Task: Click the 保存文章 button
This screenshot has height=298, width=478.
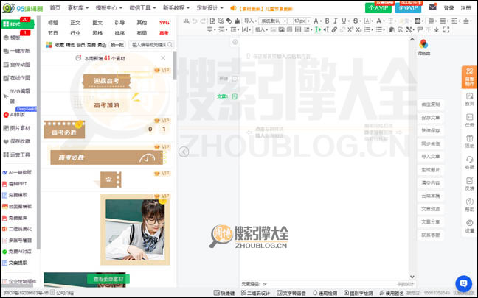Action: (431, 118)
